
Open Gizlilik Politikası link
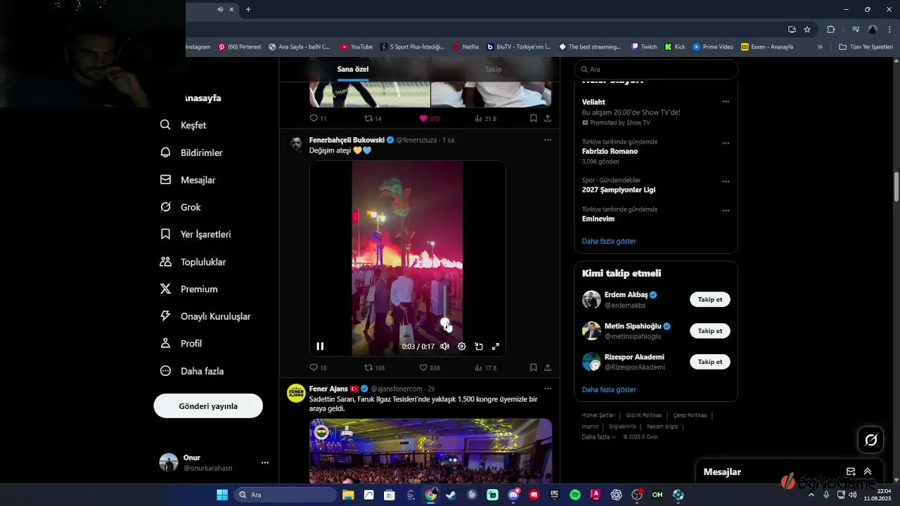(x=644, y=415)
